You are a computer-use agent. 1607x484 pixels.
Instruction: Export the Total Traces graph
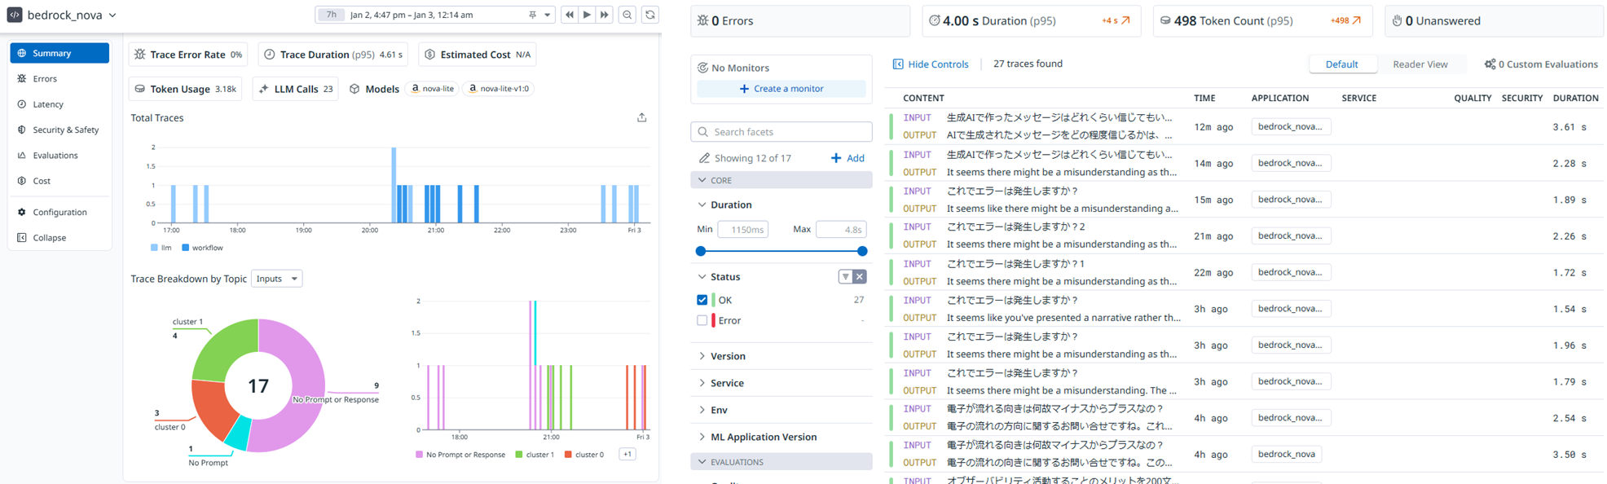point(642,117)
